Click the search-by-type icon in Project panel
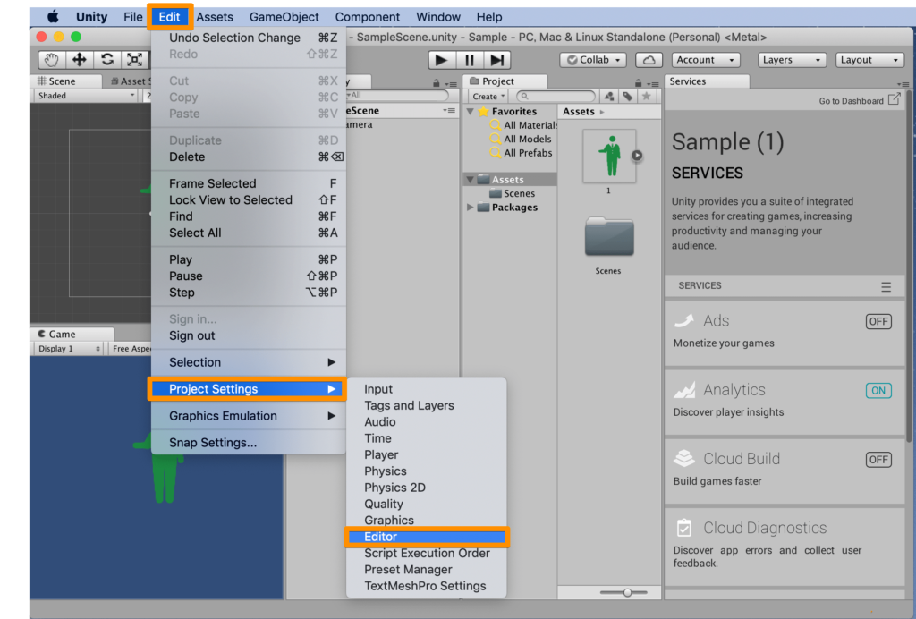Screen dimensions: 916x619 [608, 97]
